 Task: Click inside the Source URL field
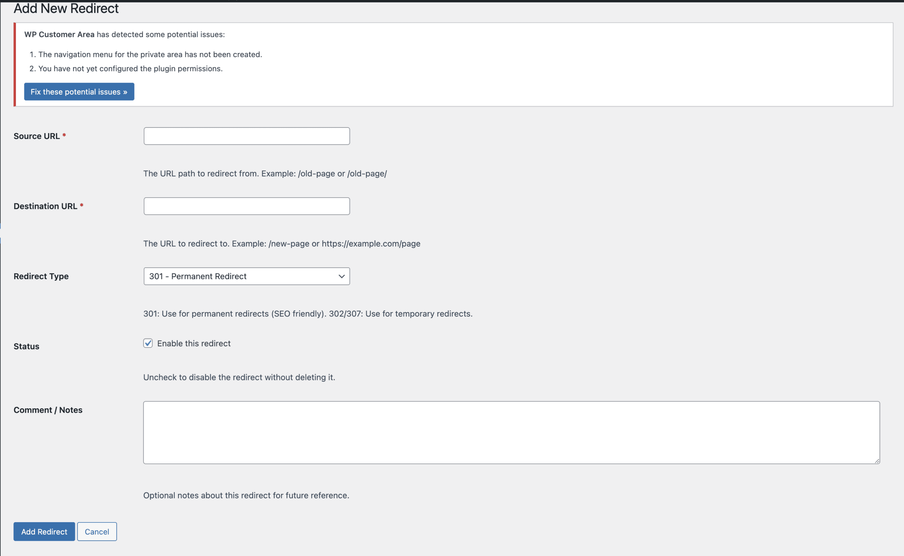[x=246, y=136]
